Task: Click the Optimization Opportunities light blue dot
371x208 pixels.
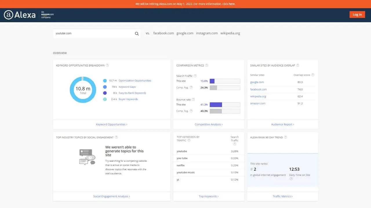Action: coord(105,81)
